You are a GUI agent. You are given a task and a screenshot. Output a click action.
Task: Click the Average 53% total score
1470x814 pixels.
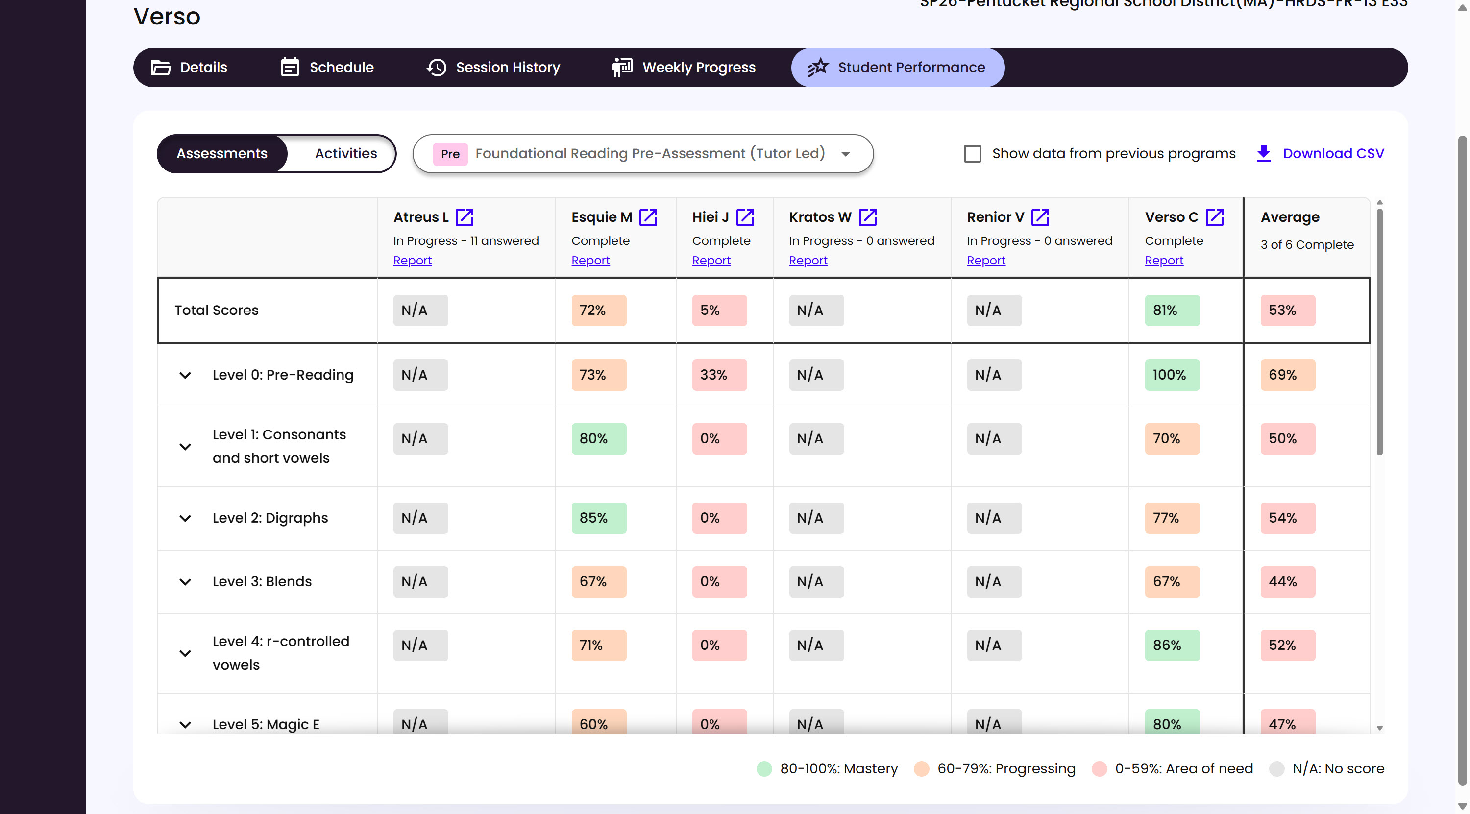[x=1288, y=311]
